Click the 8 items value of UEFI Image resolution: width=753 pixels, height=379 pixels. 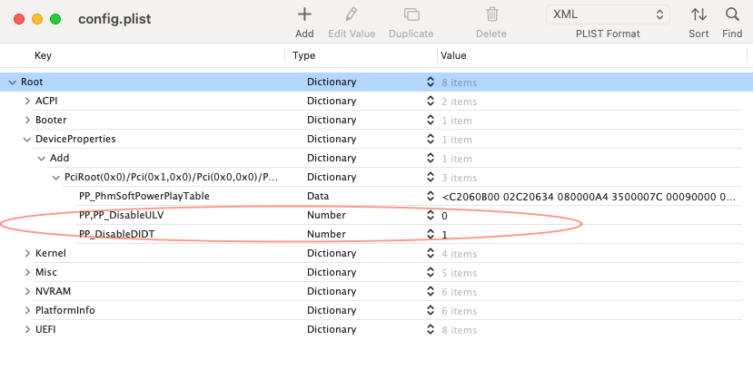(x=459, y=330)
